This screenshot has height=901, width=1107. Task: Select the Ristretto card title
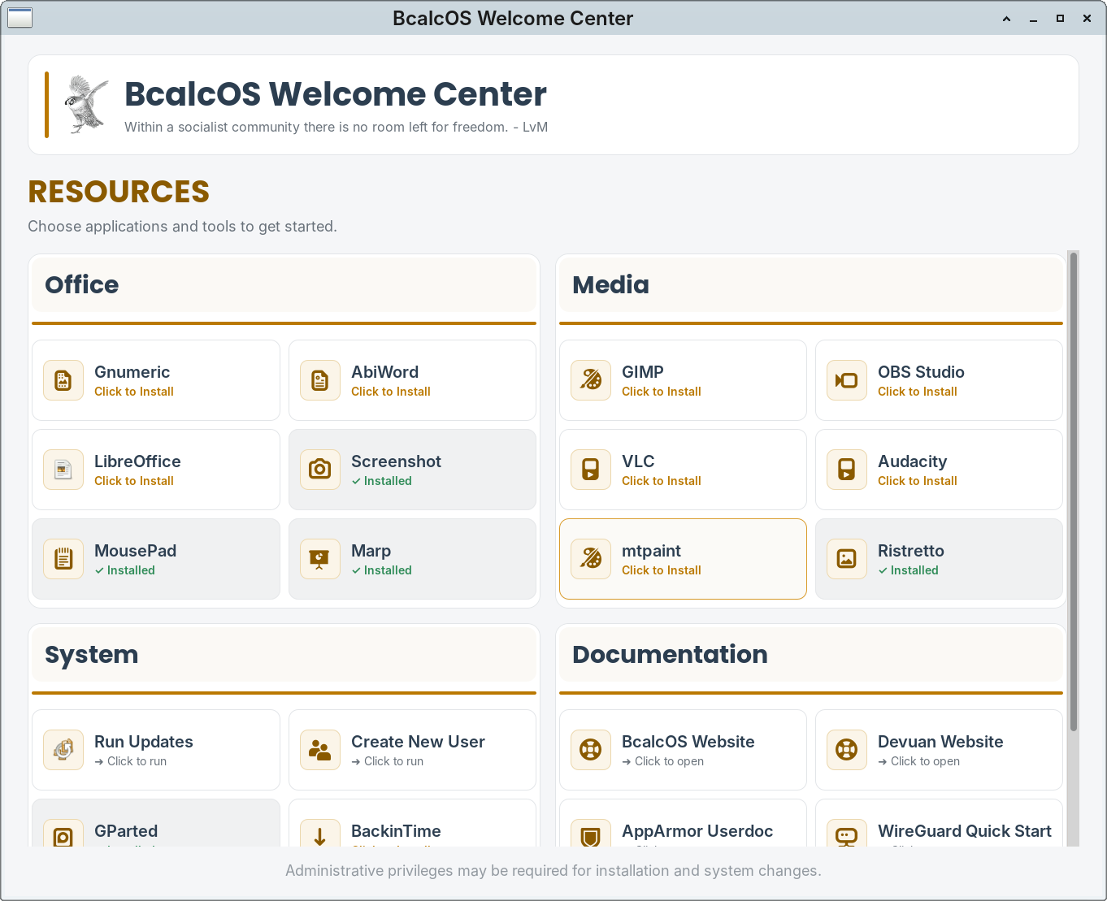coord(911,551)
